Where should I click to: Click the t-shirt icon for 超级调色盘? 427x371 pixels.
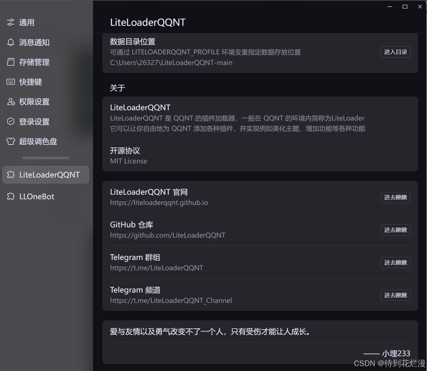coord(11,141)
